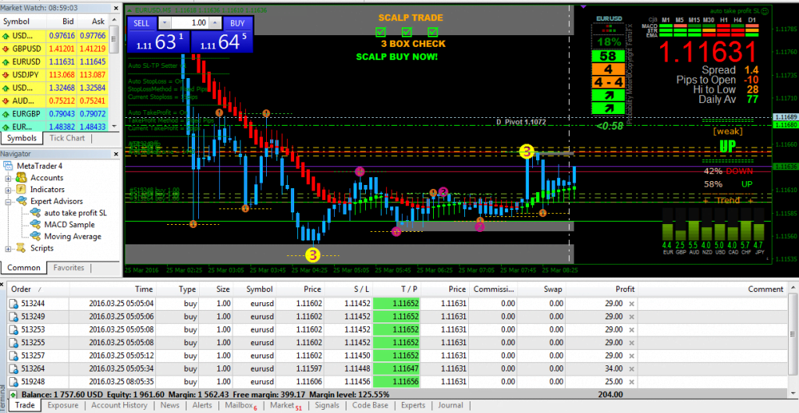Image resolution: width=799 pixels, height=413 pixels.
Task: Select the Indicators folder icon
Action: [21, 189]
